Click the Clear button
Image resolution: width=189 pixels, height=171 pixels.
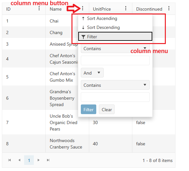(107, 109)
